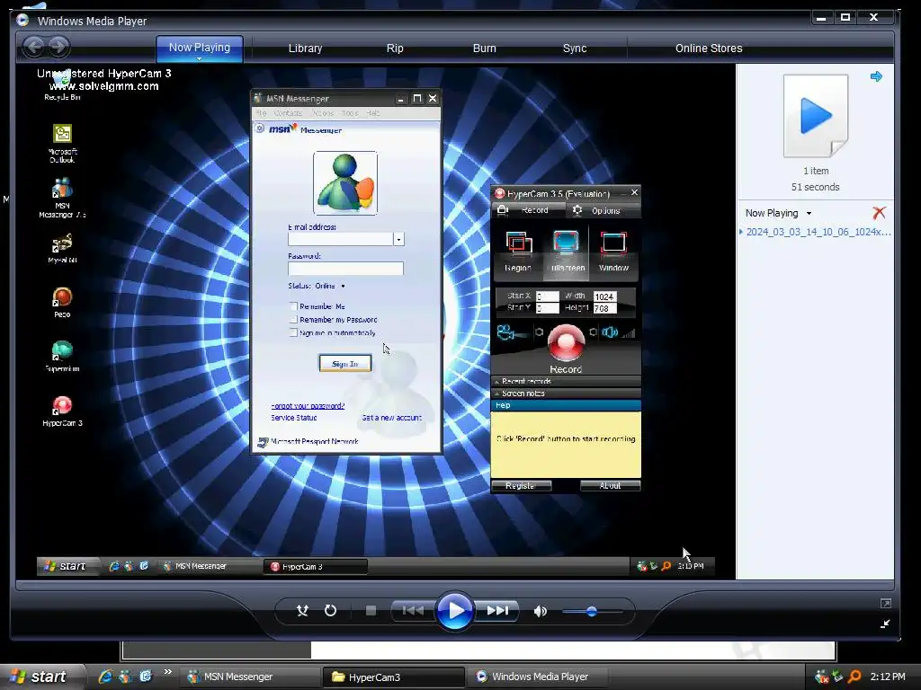This screenshot has width=921, height=690.
Task: Toggle repeat in playback controls
Action: click(x=330, y=611)
